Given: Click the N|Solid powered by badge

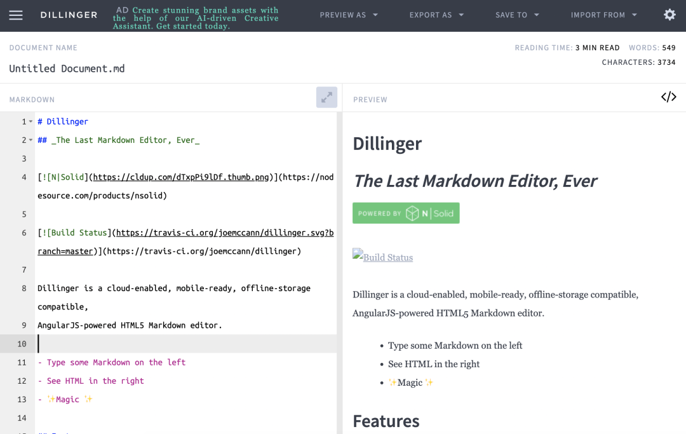Looking at the screenshot, I should point(406,213).
